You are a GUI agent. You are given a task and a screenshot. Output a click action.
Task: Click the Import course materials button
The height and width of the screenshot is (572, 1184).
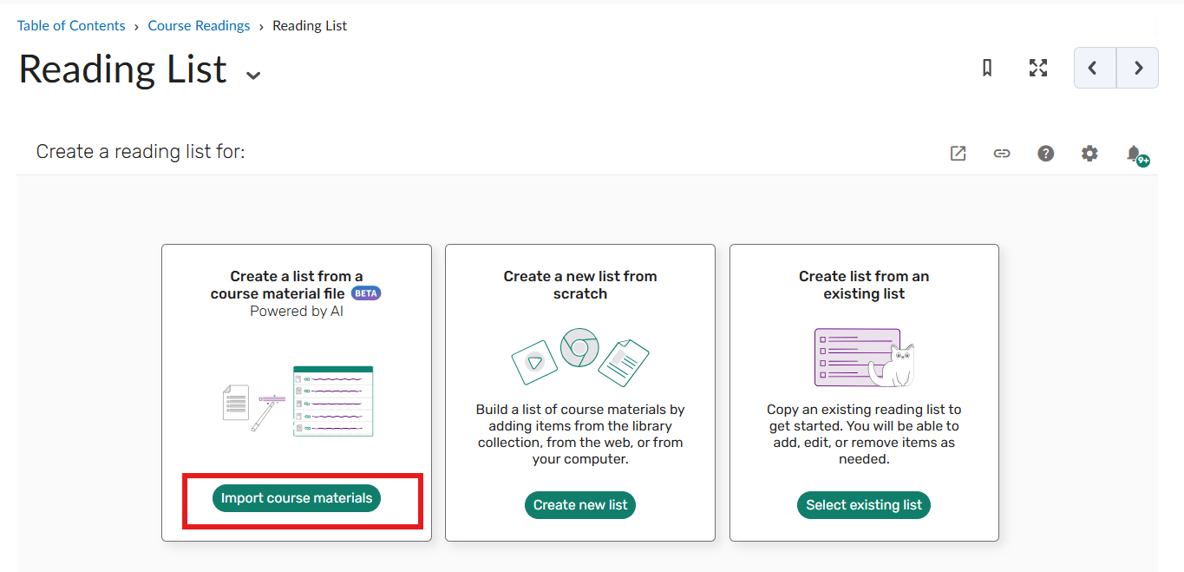297,498
